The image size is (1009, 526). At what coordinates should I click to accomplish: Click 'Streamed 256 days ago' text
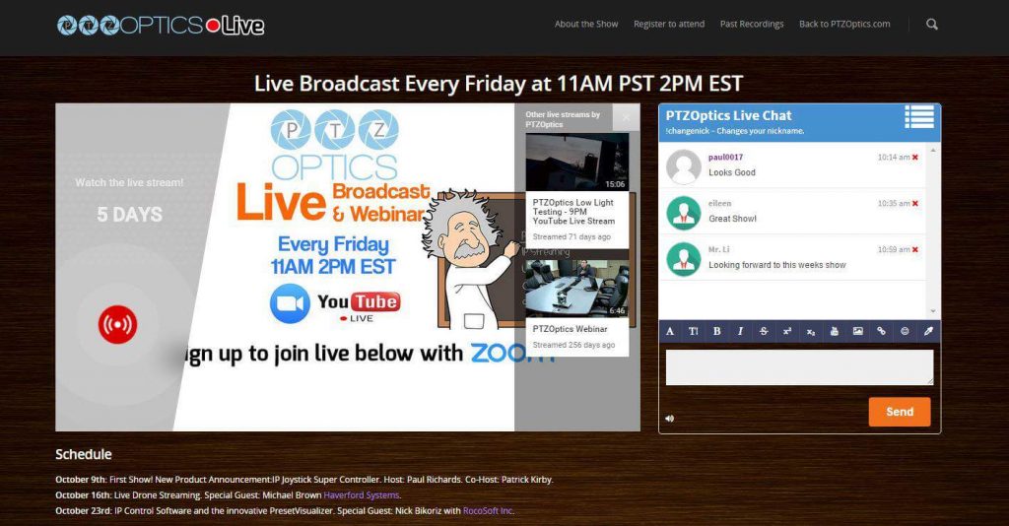(x=573, y=345)
